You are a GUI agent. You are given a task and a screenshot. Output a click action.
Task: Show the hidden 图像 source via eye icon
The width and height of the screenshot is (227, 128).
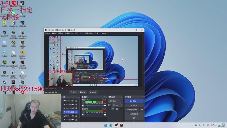(x=73, y=116)
